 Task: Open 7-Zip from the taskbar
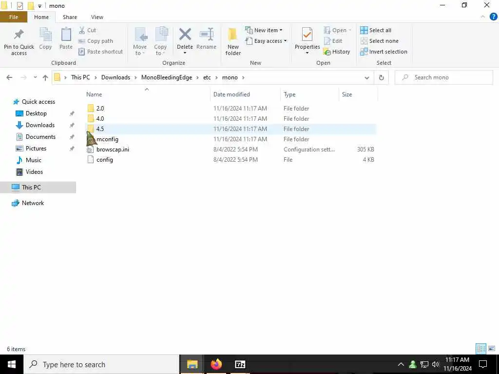pos(240,364)
